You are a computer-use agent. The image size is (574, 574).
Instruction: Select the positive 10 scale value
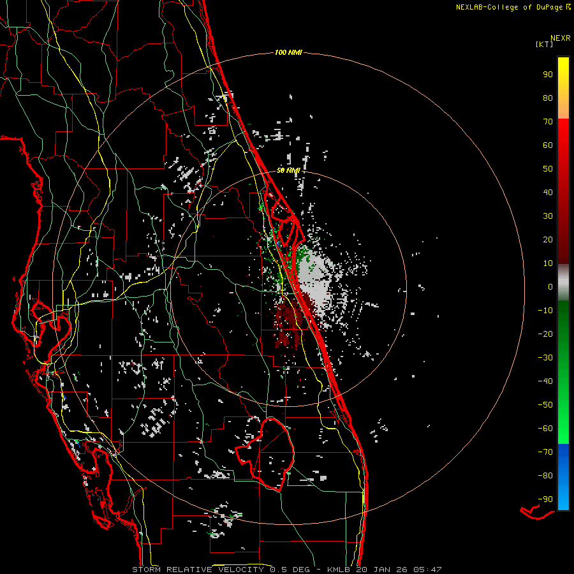(x=548, y=263)
